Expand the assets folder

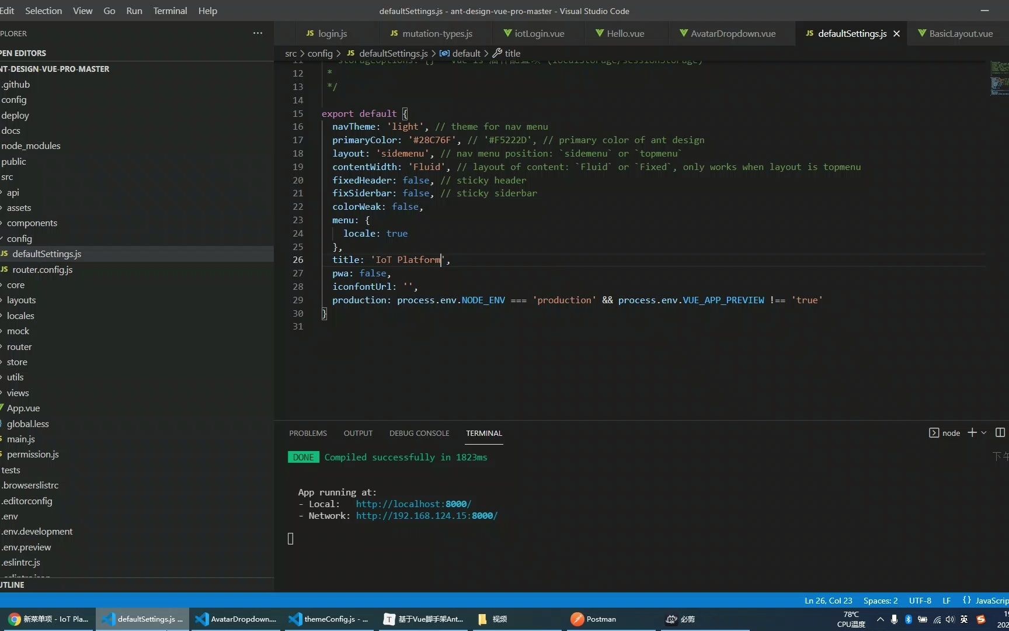click(137, 207)
